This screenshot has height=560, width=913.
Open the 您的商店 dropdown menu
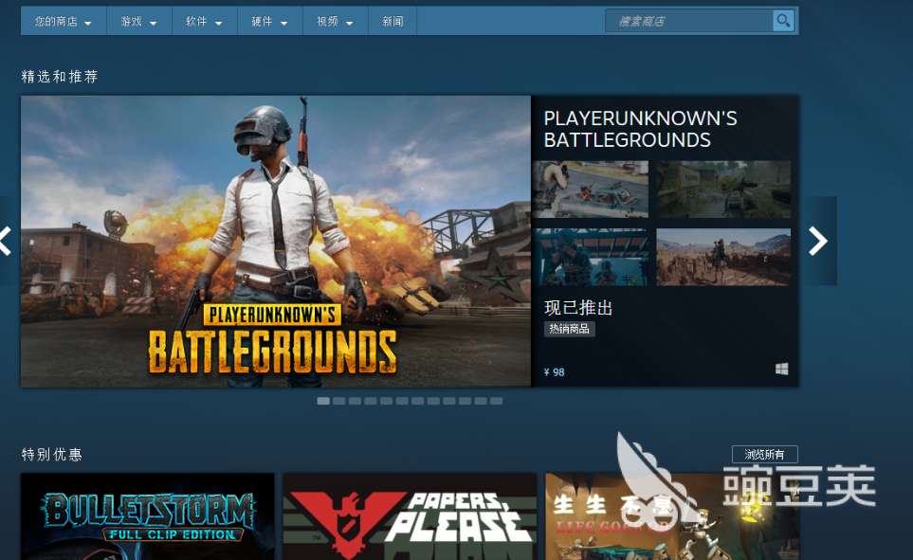(64, 22)
